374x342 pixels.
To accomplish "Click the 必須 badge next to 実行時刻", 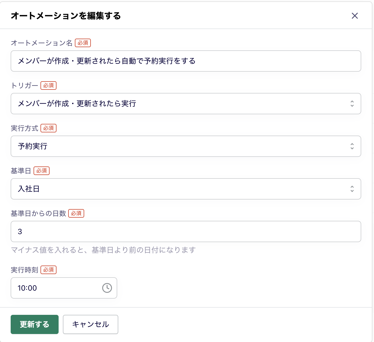I will pyautogui.click(x=48, y=270).
